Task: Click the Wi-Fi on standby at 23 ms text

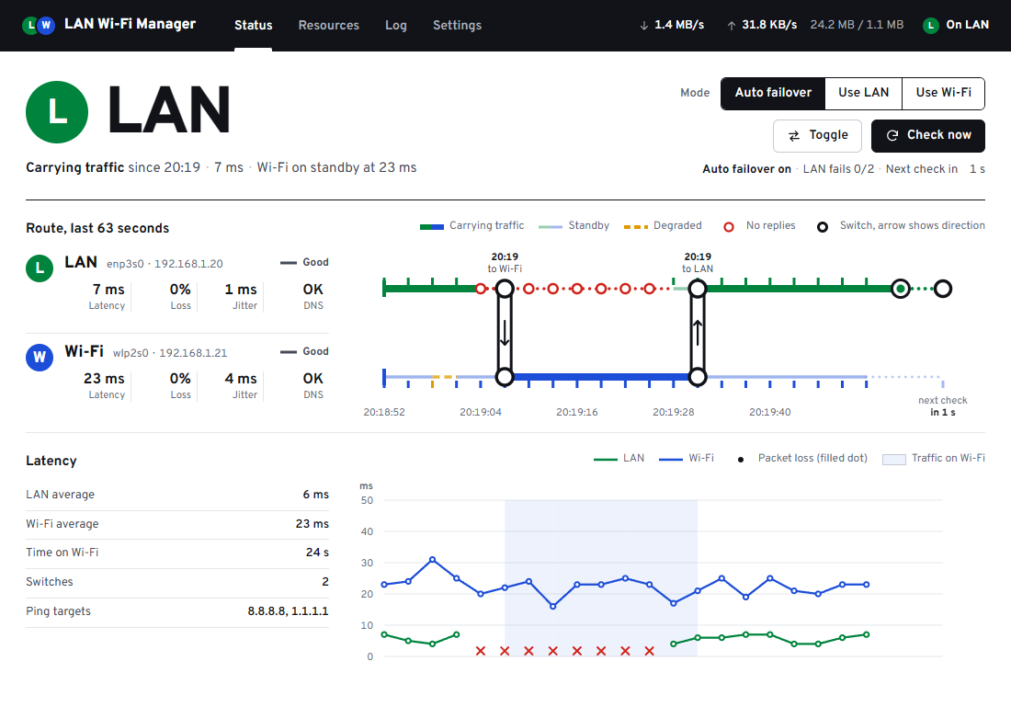Action: 336,167
